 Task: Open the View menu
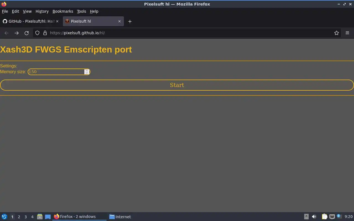click(x=27, y=11)
